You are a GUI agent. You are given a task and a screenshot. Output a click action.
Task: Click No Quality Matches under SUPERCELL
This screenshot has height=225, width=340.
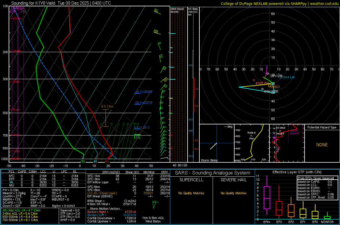191,193
